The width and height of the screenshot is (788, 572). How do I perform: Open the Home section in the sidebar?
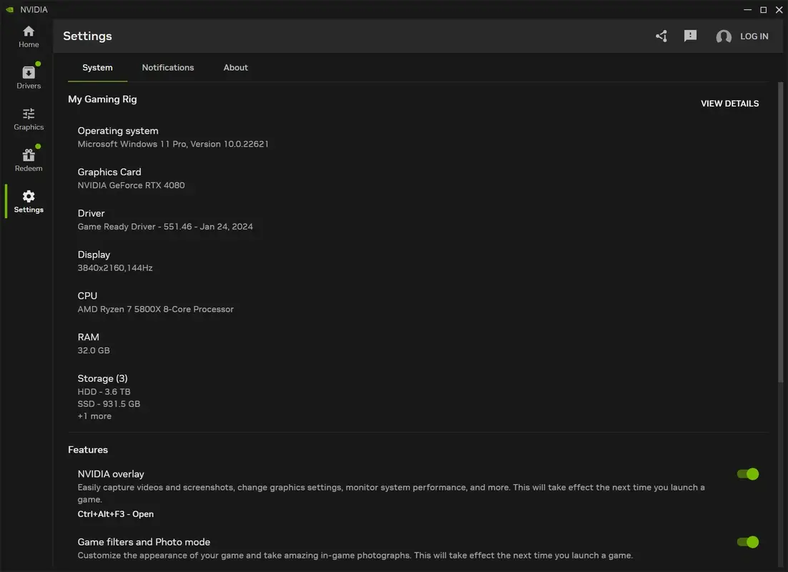tap(29, 34)
